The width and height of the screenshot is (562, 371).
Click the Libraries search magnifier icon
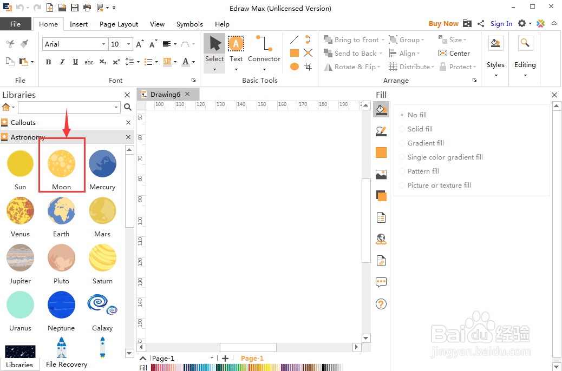pyautogui.click(x=128, y=107)
